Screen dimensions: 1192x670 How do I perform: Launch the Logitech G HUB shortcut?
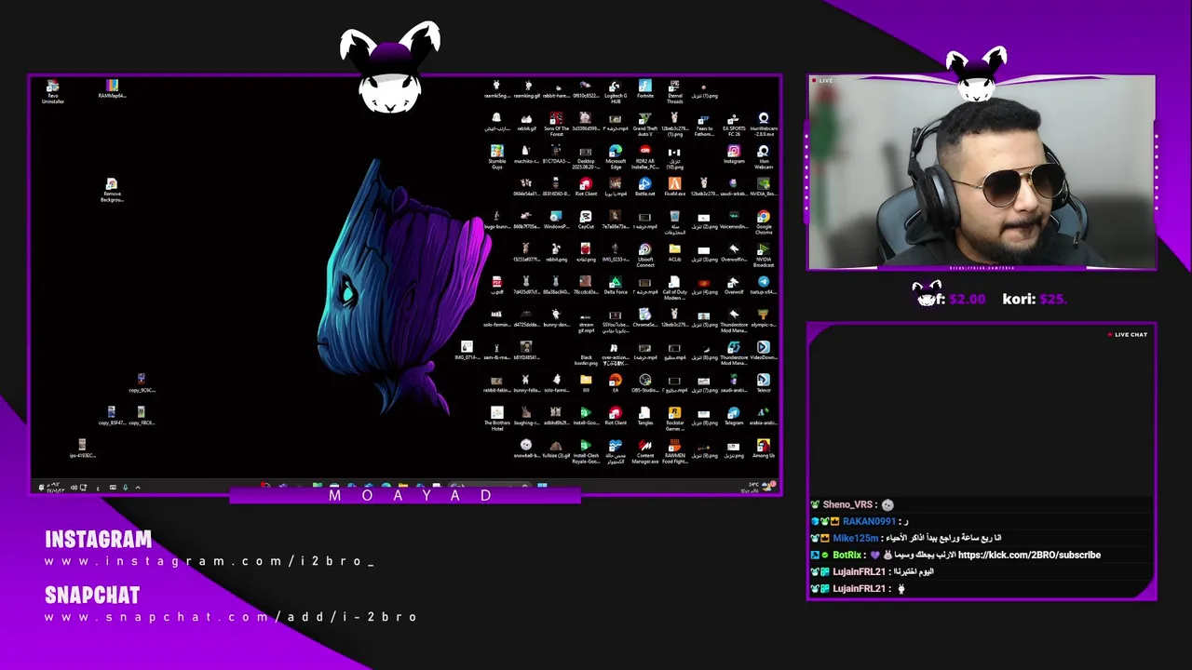[x=615, y=91]
